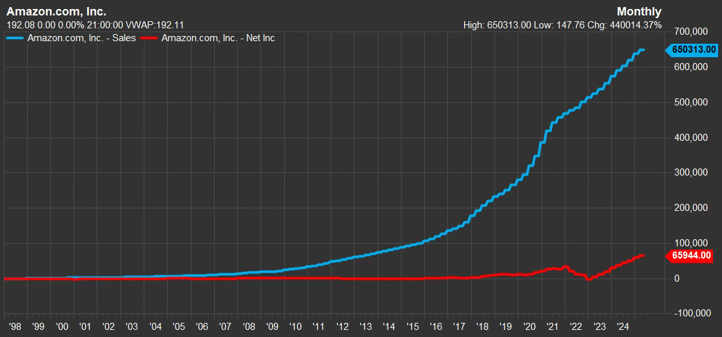Viewport: 722px width, 337px height.
Task: Click the '12 year label on x-axis
Action: [342, 327]
